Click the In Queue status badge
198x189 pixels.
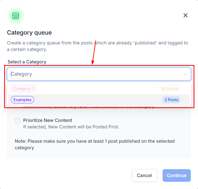(170, 89)
